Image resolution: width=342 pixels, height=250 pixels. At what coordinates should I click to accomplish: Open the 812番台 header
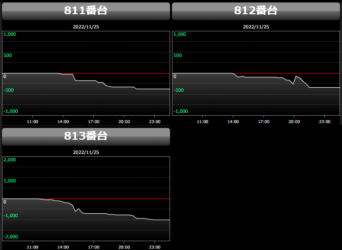coord(256,11)
